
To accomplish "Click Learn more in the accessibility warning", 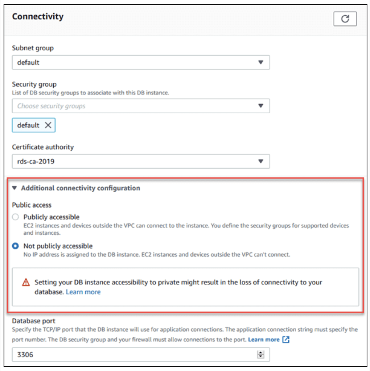I will coord(83,291).
